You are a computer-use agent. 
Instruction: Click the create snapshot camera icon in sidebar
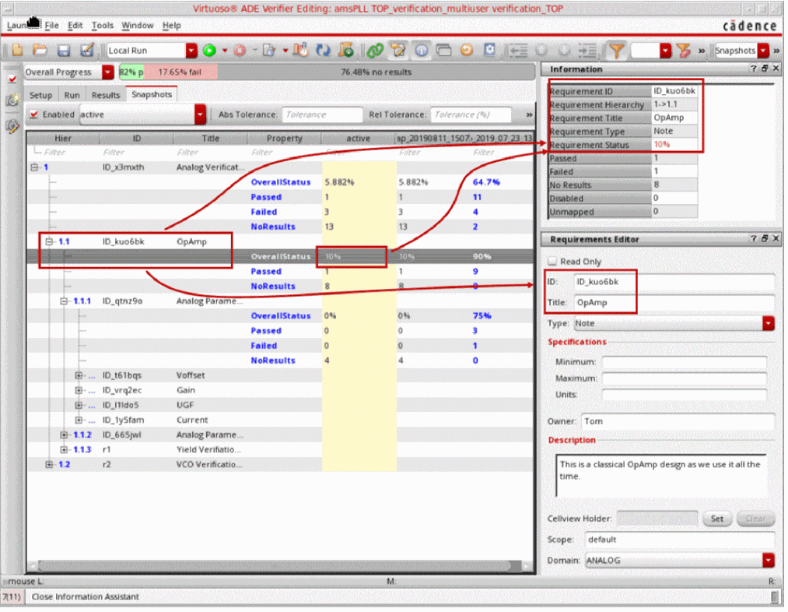(x=12, y=100)
